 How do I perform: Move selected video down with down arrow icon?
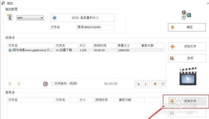pos(19,84)
